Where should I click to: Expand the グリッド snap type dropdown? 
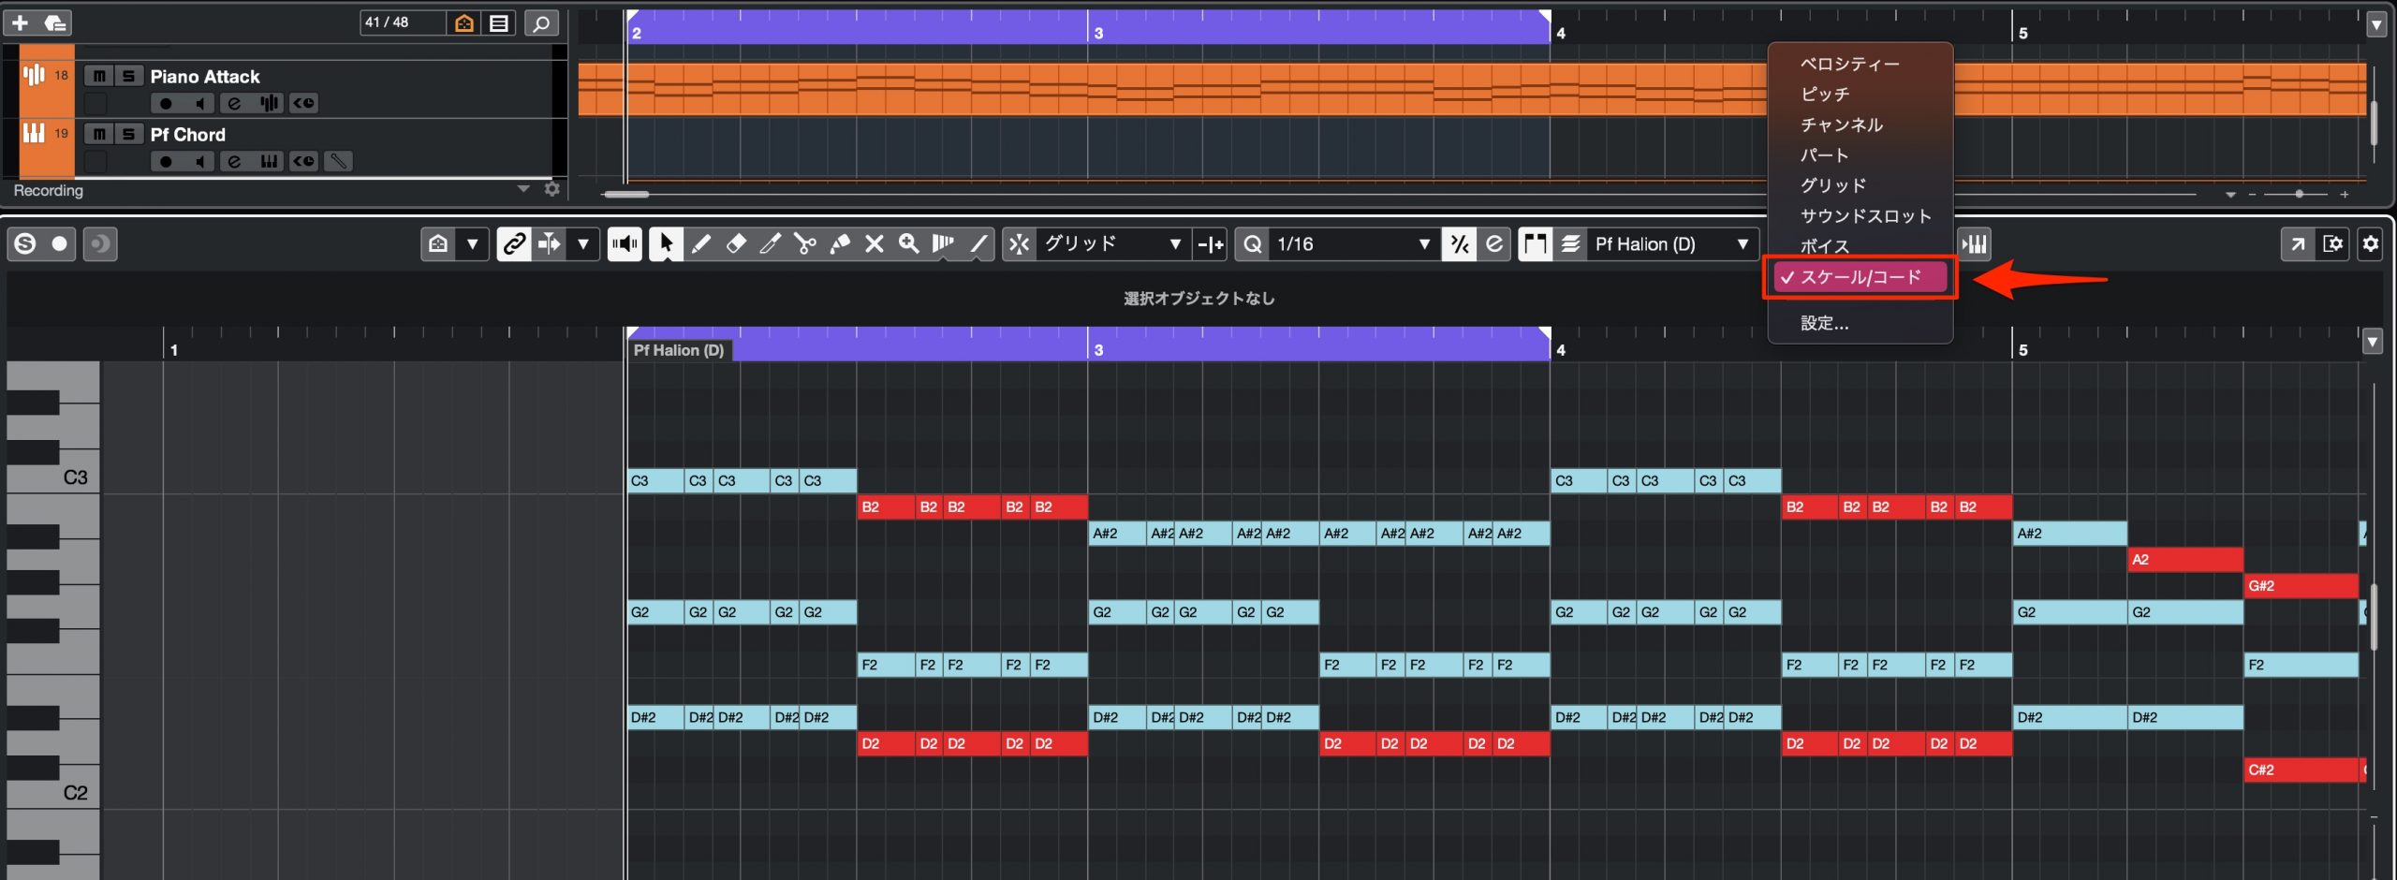coord(1112,244)
